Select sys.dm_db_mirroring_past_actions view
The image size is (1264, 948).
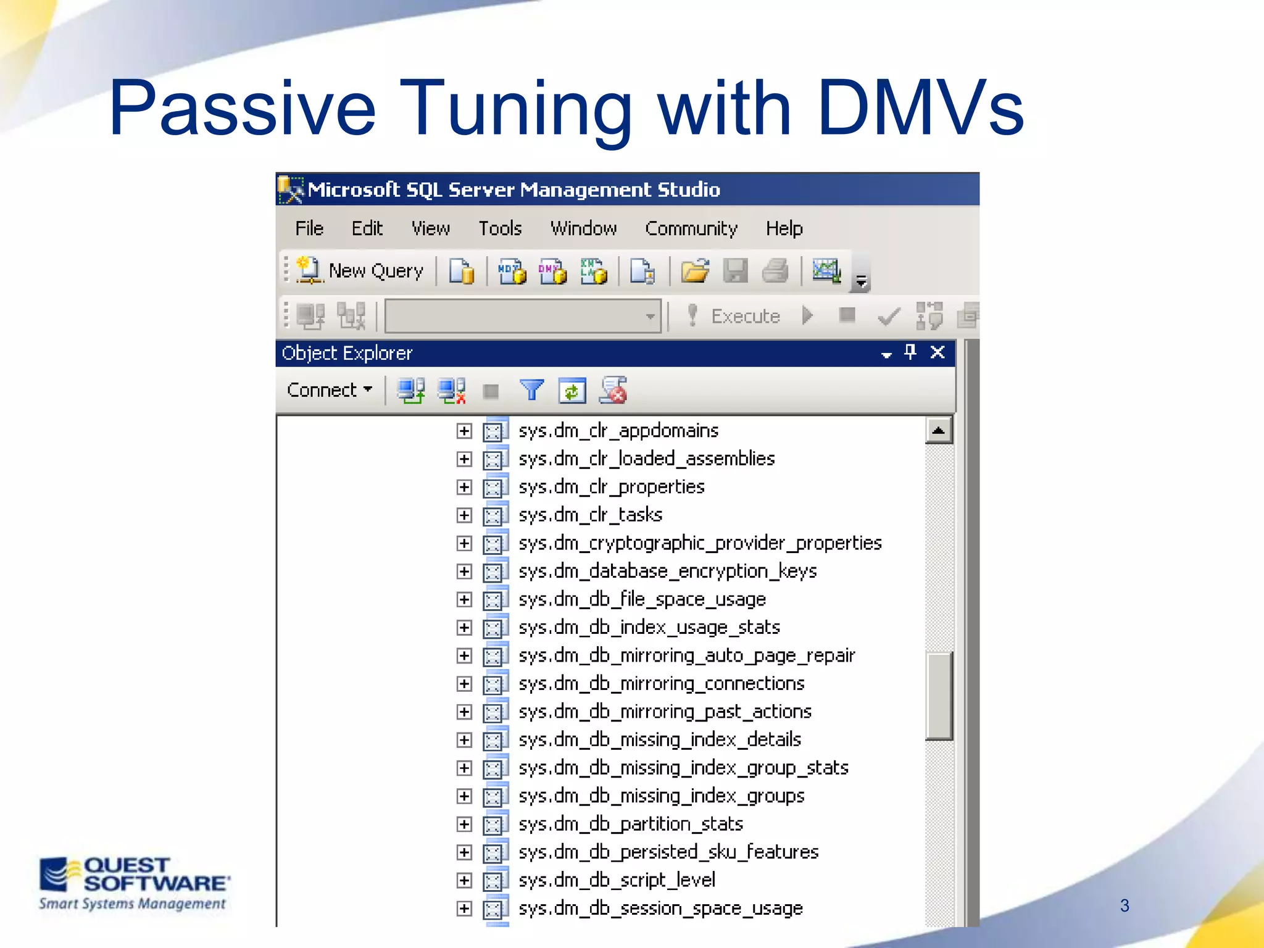coord(665,712)
